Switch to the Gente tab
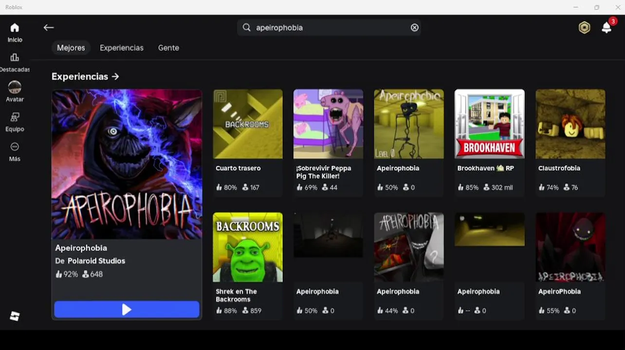This screenshot has width=625, height=350. coord(168,48)
